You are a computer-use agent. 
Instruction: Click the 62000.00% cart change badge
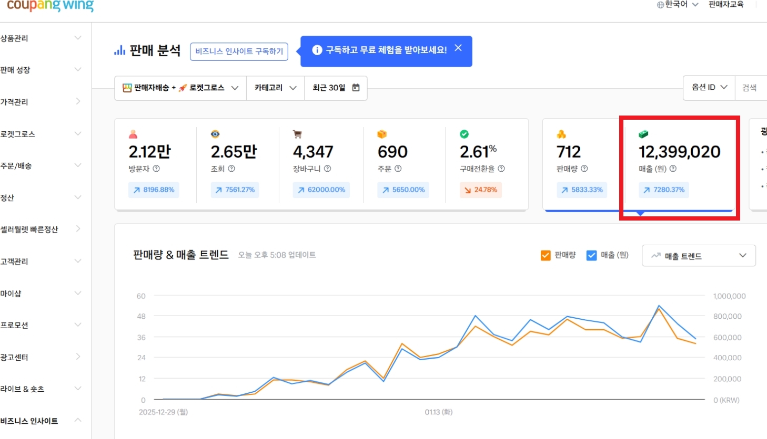click(321, 190)
